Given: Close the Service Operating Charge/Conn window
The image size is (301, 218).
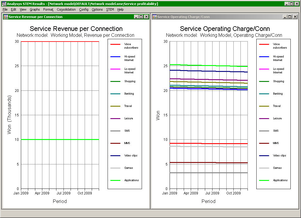Looking at the screenshot, I should (295, 17).
